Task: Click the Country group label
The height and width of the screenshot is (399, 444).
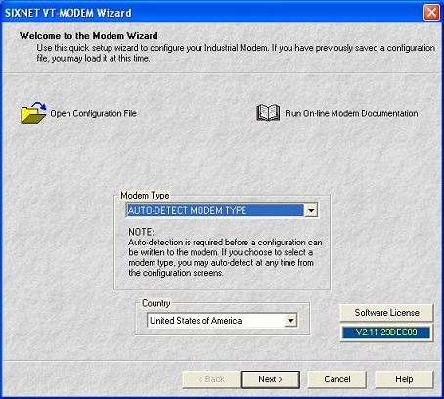Action: pos(156,303)
